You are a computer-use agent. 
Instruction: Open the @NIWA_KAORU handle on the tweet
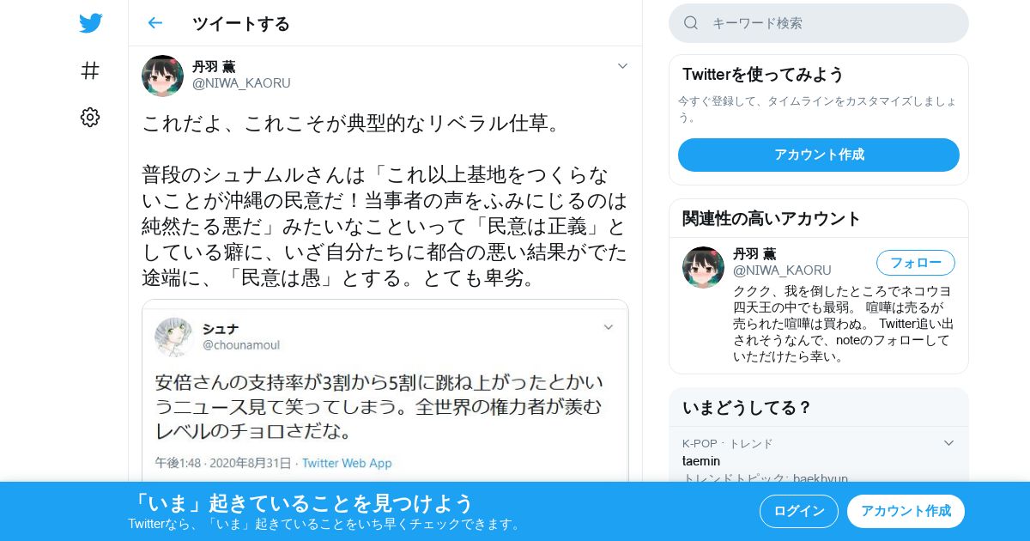point(241,83)
